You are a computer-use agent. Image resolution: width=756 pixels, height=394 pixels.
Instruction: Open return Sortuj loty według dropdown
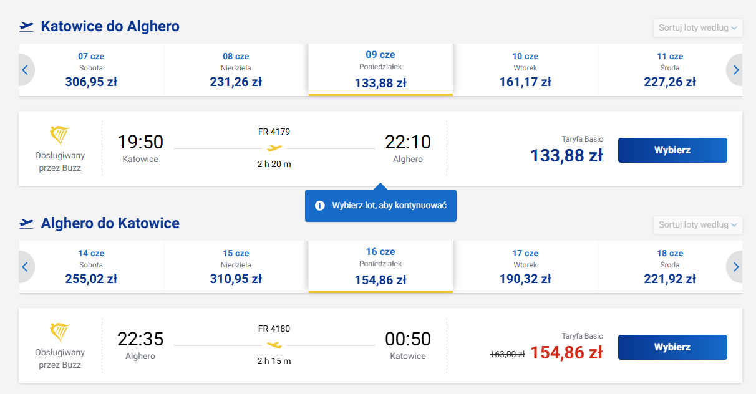[x=697, y=225]
